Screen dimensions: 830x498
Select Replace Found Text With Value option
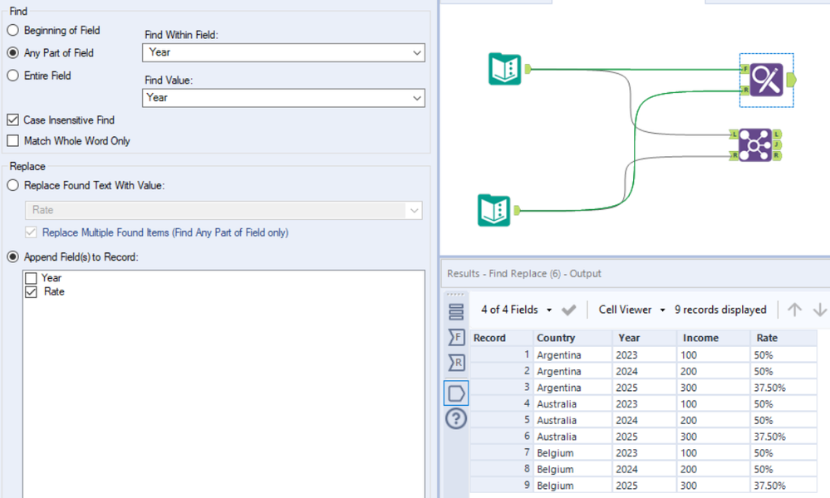12,186
